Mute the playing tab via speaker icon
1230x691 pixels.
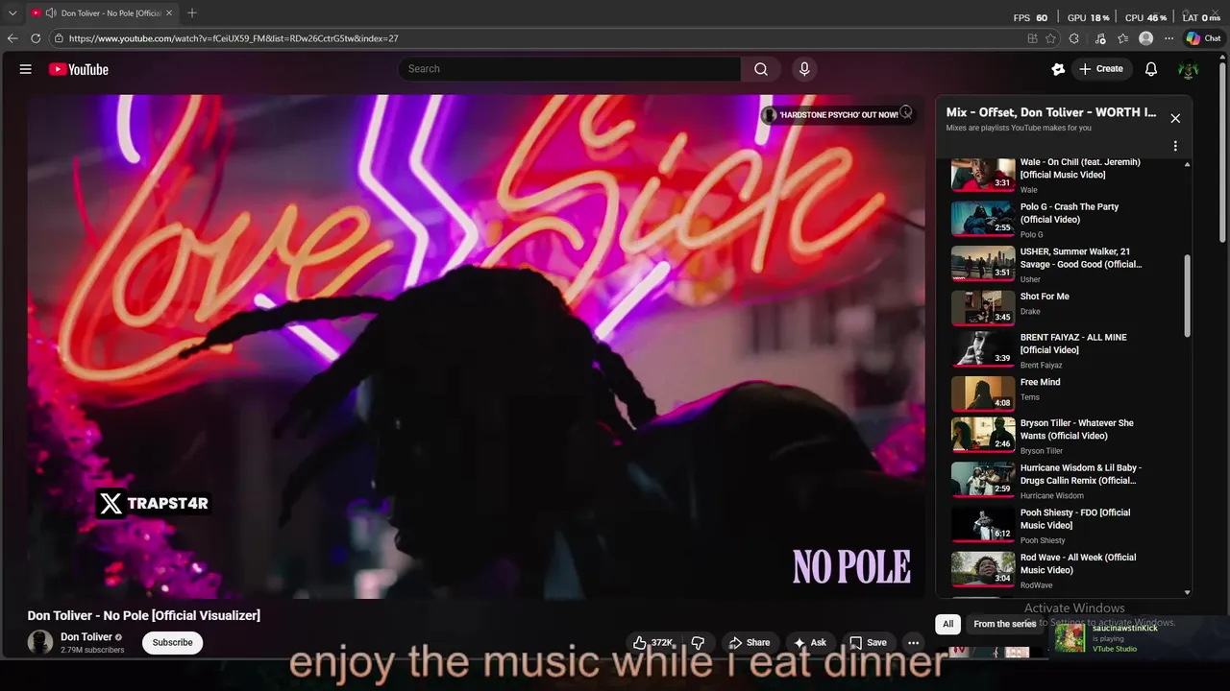click(x=50, y=13)
